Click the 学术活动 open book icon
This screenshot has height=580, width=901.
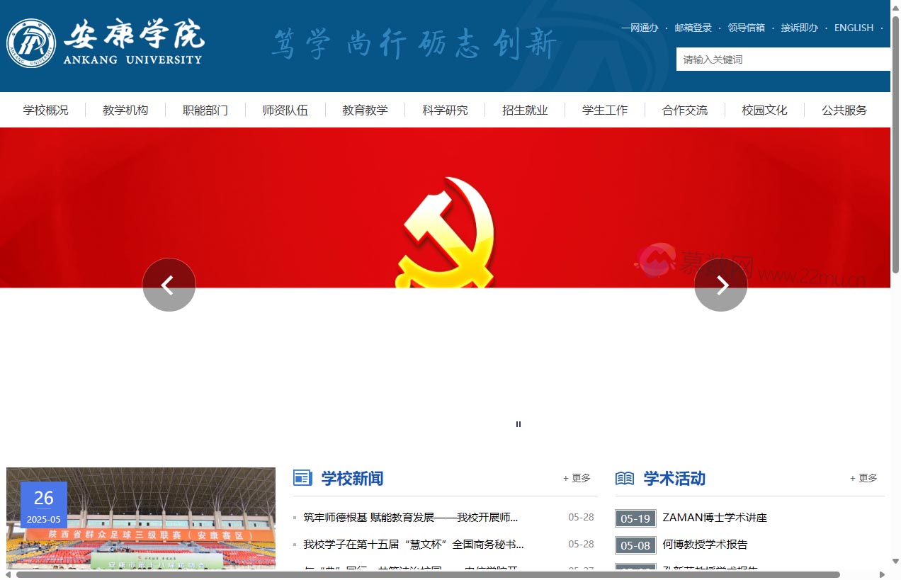pos(625,479)
